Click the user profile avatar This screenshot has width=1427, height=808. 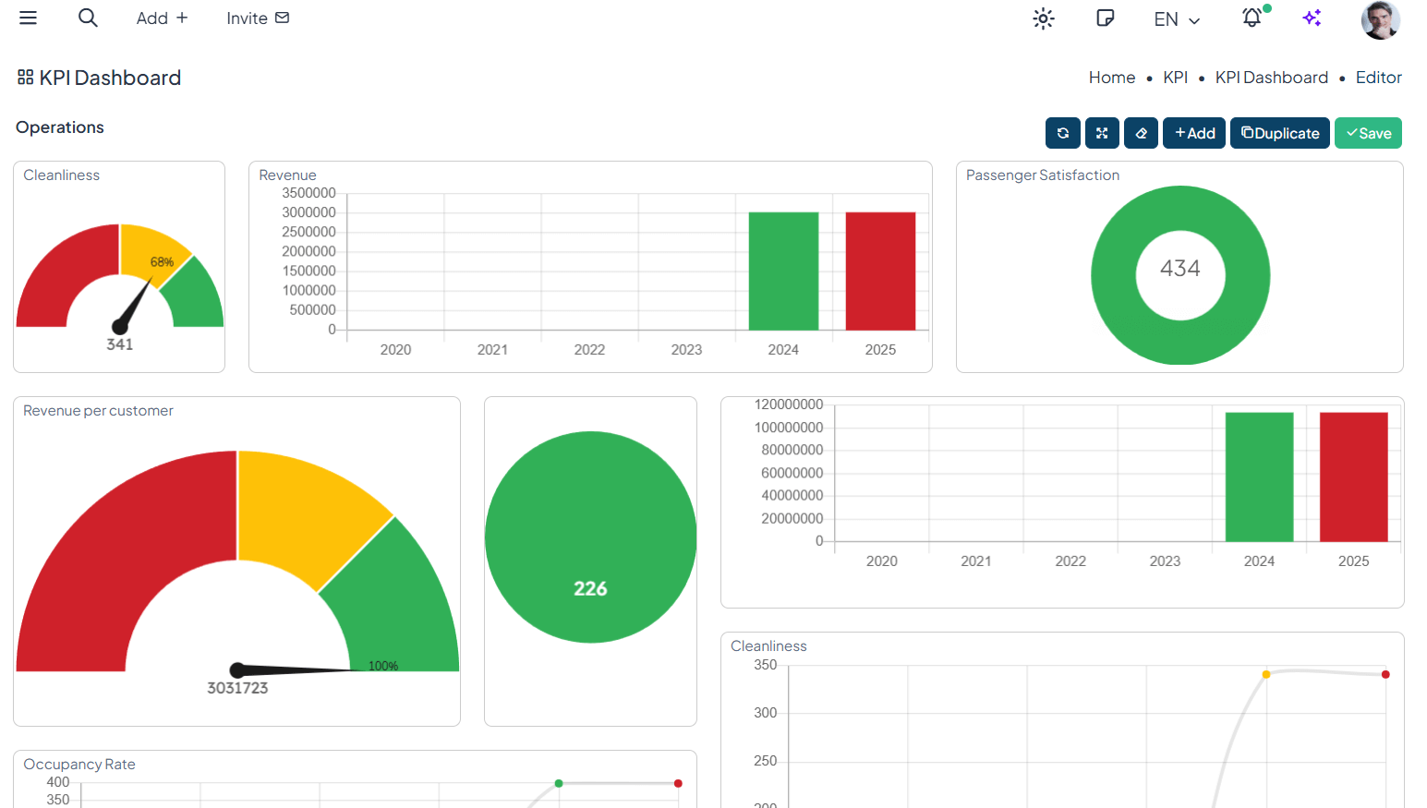[1380, 19]
